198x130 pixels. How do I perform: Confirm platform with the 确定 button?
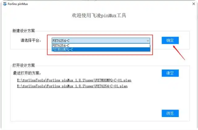click(x=170, y=40)
